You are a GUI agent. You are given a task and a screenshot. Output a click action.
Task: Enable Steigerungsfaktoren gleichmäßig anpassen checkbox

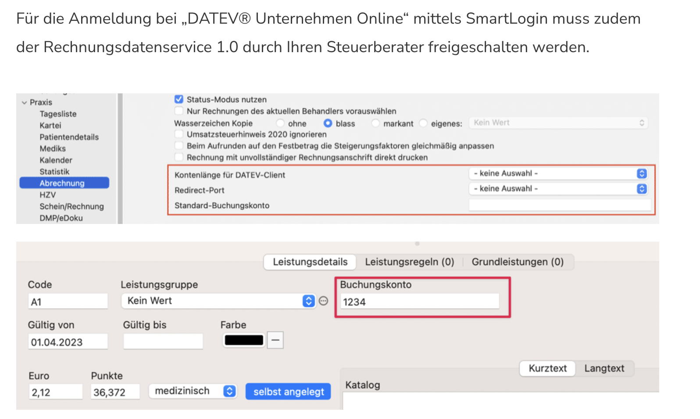179,146
